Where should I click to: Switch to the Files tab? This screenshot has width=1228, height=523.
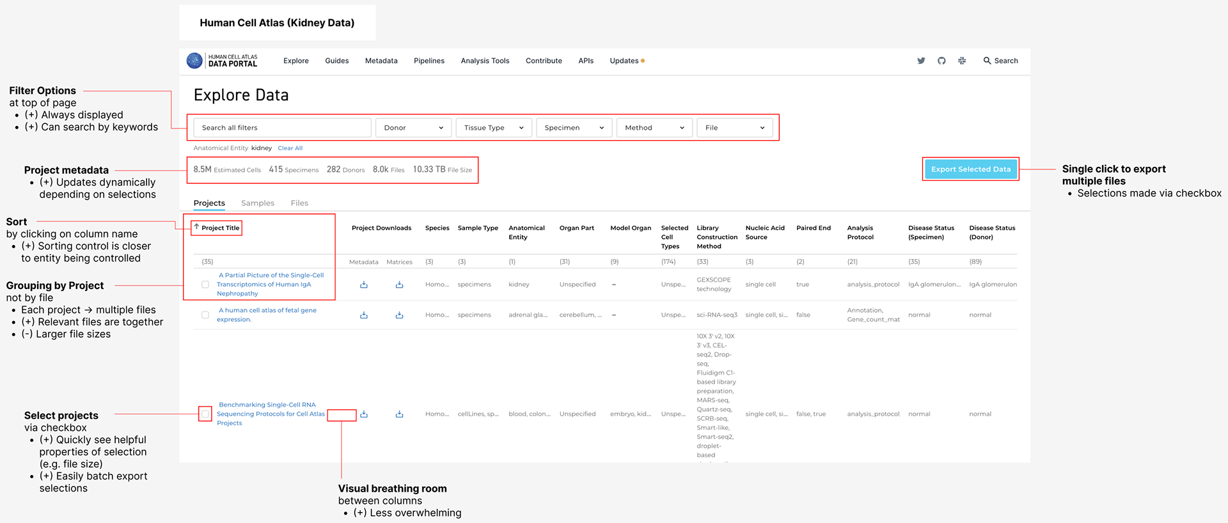pyautogui.click(x=299, y=203)
